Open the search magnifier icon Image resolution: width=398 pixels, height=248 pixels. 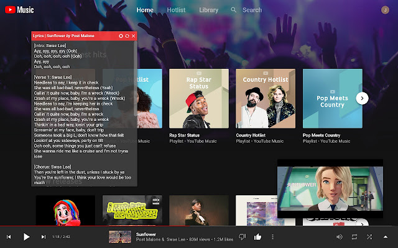pyautogui.click(x=234, y=10)
